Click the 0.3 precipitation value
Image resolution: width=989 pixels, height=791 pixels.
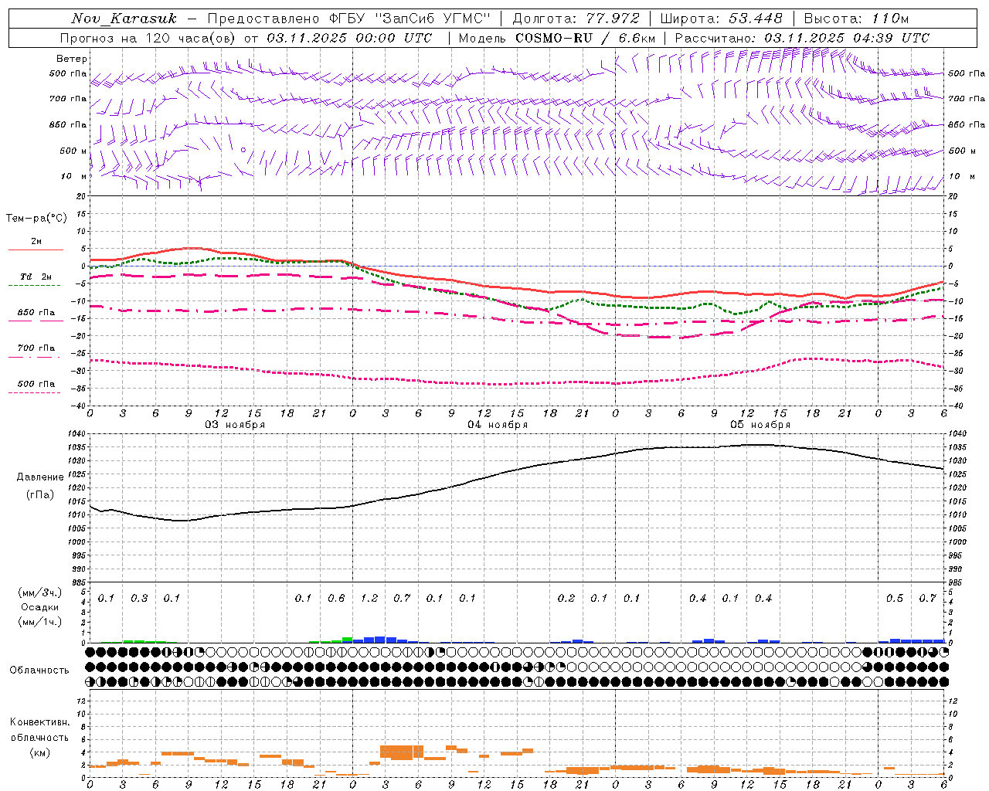(x=139, y=599)
